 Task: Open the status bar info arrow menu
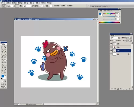pyautogui.click(x=41, y=104)
